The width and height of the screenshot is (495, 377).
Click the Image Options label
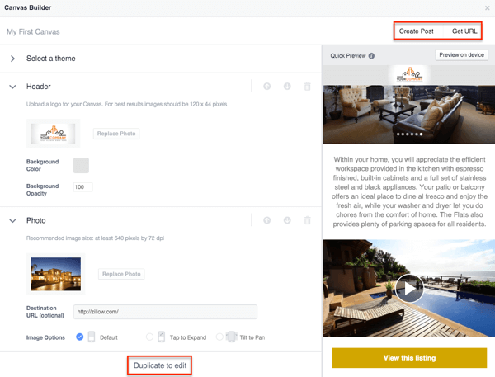[x=45, y=337]
